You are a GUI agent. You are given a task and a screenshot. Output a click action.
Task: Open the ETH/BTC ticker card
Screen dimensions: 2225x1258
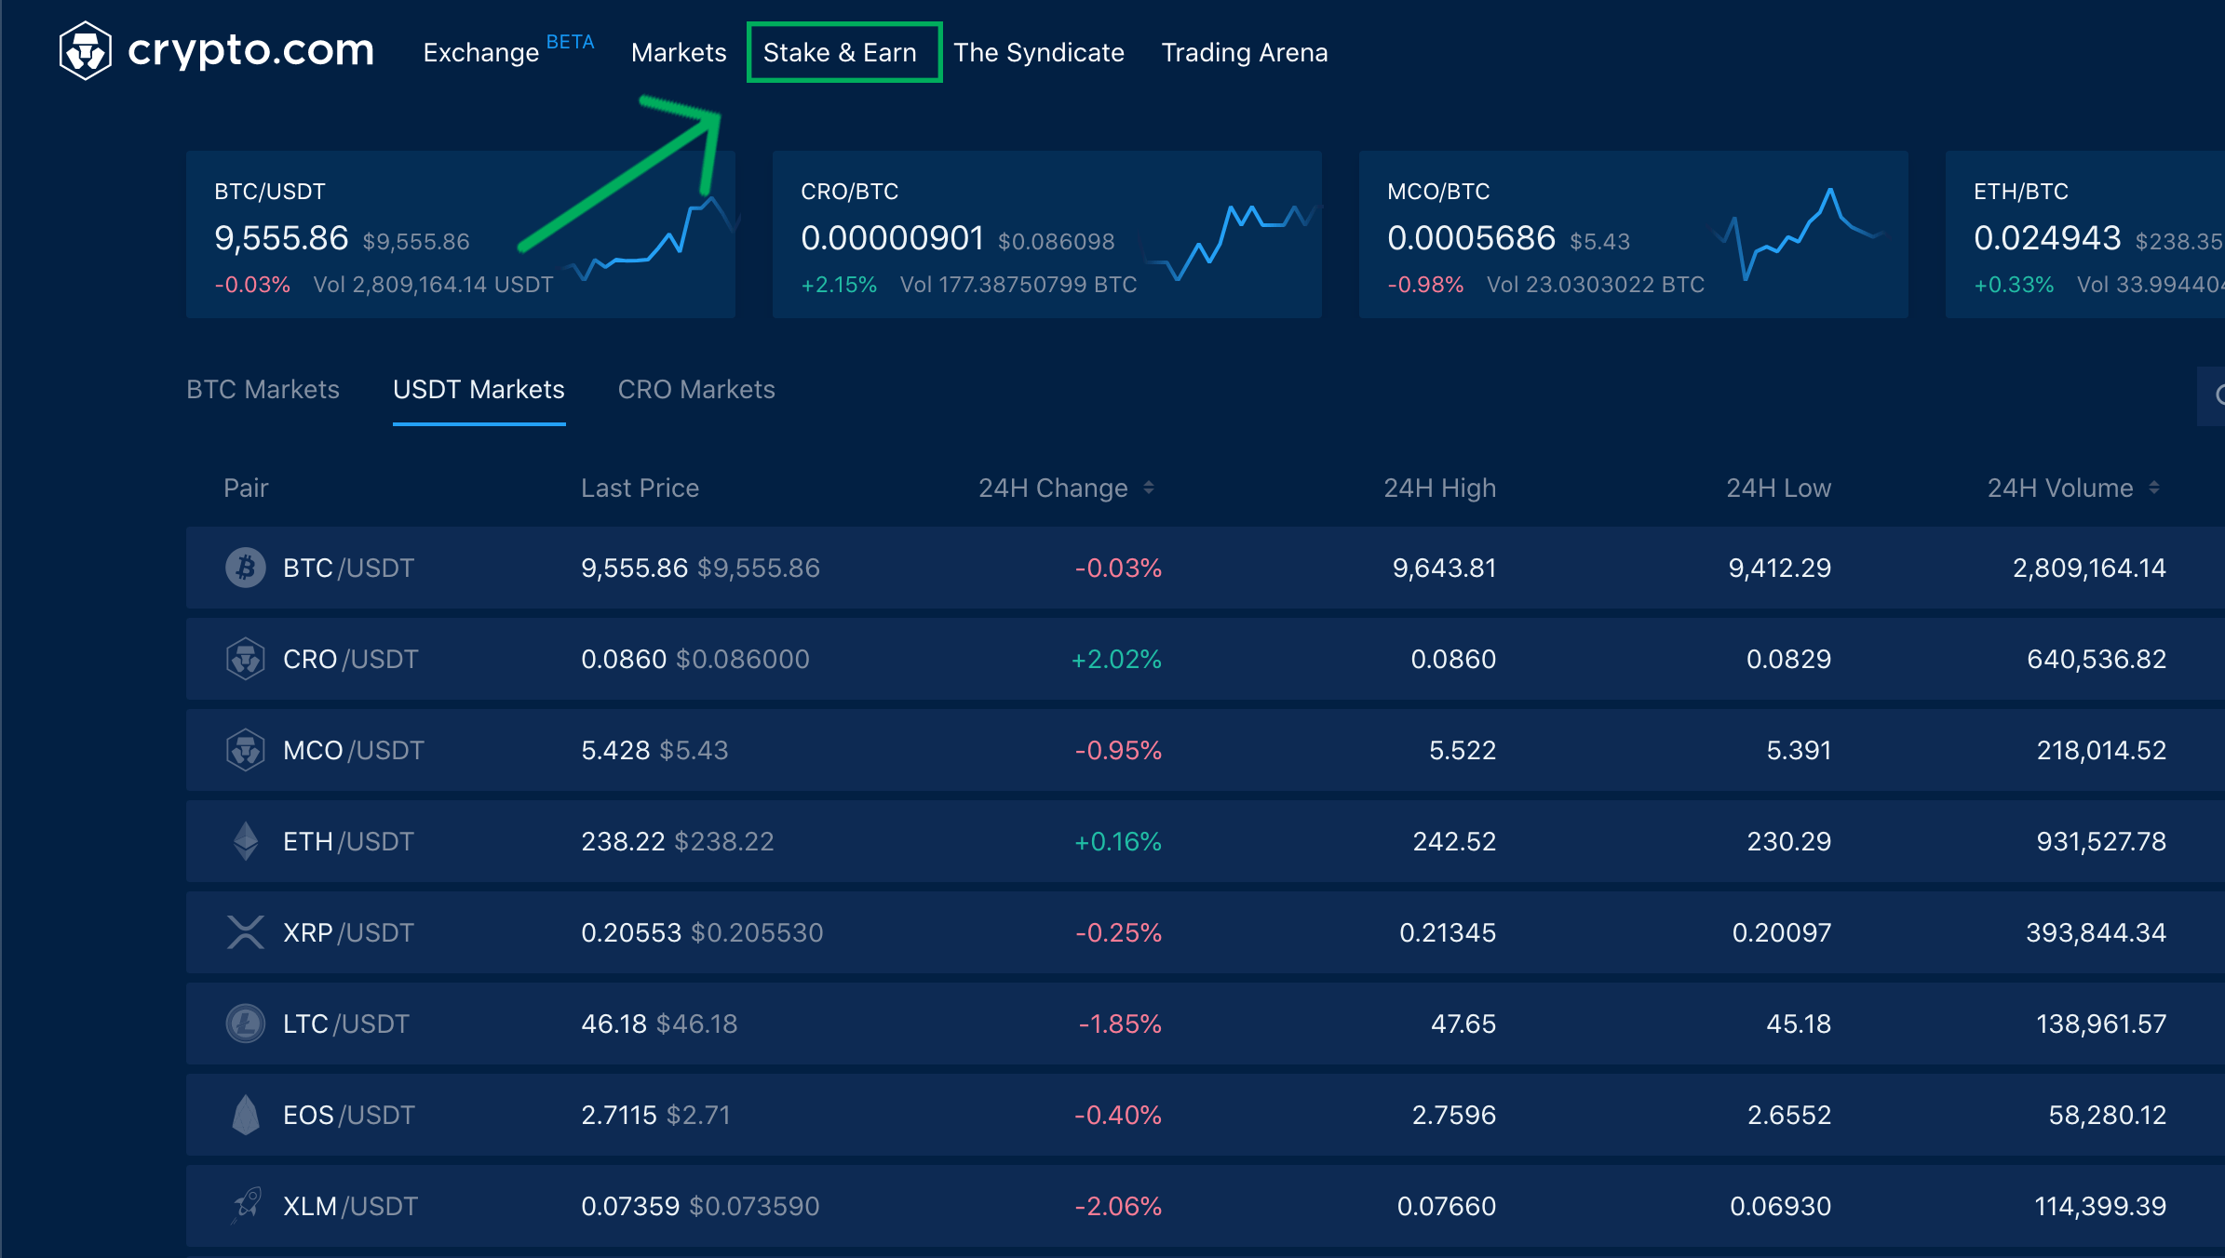(2085, 234)
